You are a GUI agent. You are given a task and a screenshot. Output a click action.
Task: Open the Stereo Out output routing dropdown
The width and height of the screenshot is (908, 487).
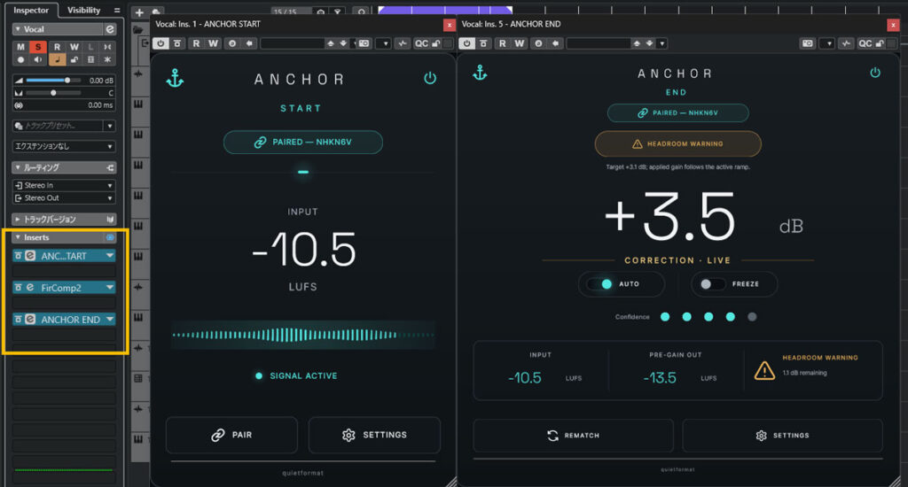click(x=64, y=197)
